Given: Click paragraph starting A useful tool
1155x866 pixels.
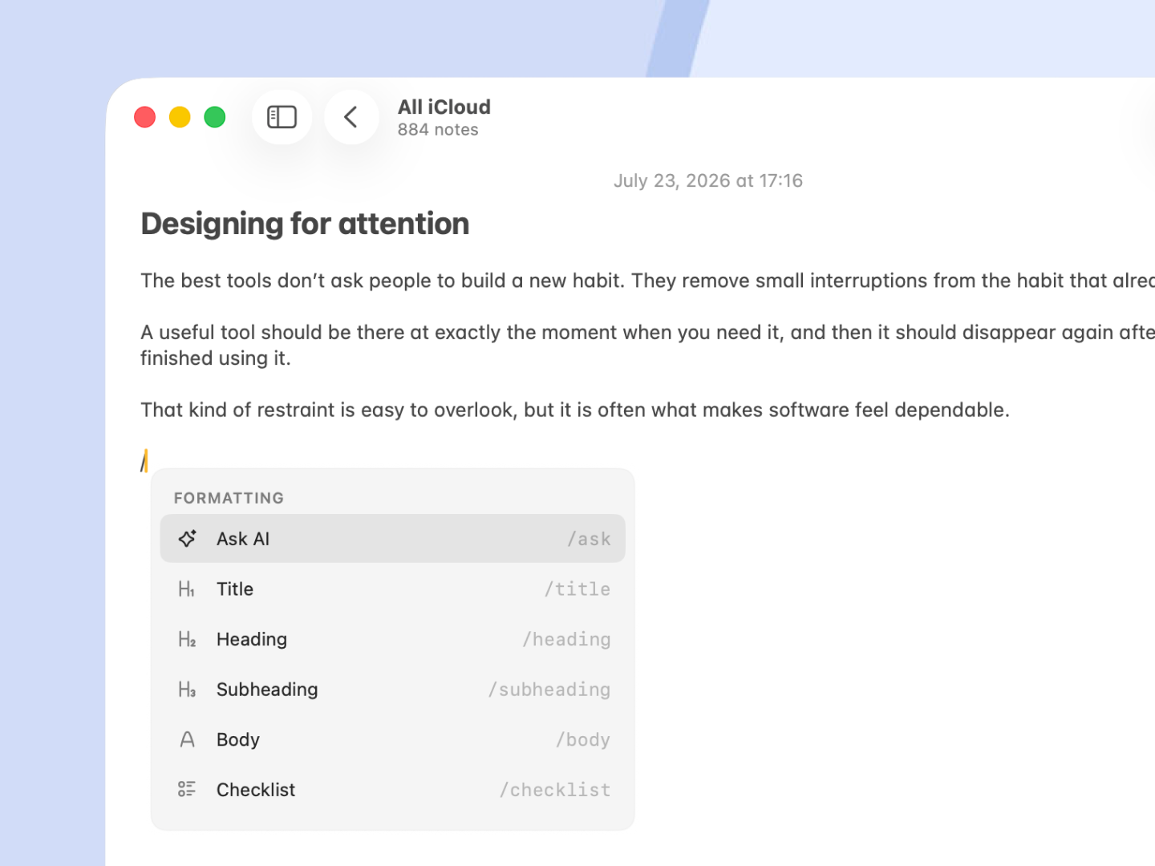Looking at the screenshot, I should [x=647, y=345].
